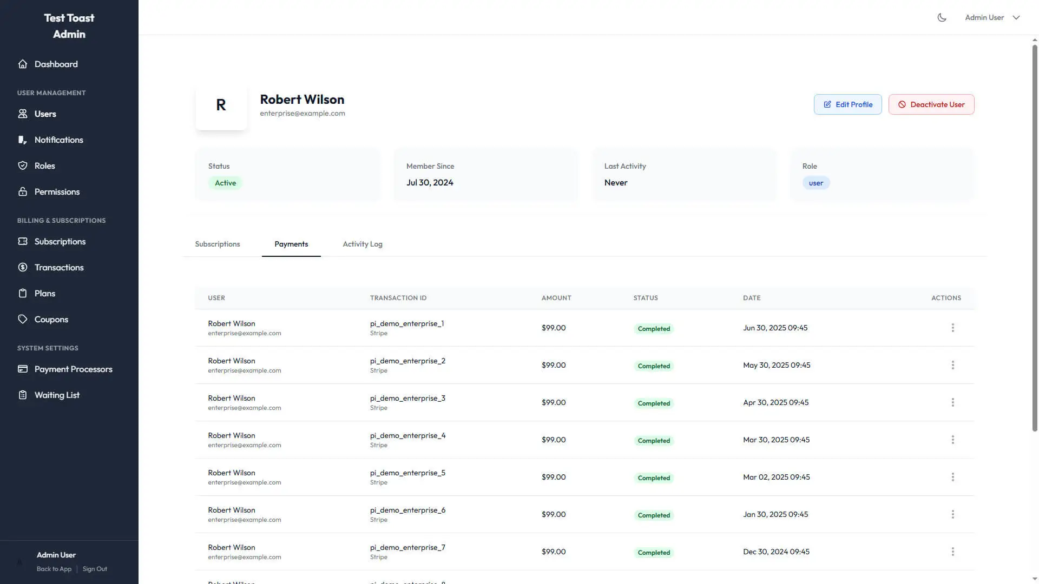Select the Roles shield icon

23,165
